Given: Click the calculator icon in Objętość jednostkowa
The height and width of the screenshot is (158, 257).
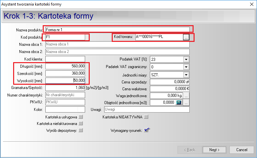Looking at the screenshot, I should [x=179, y=103].
